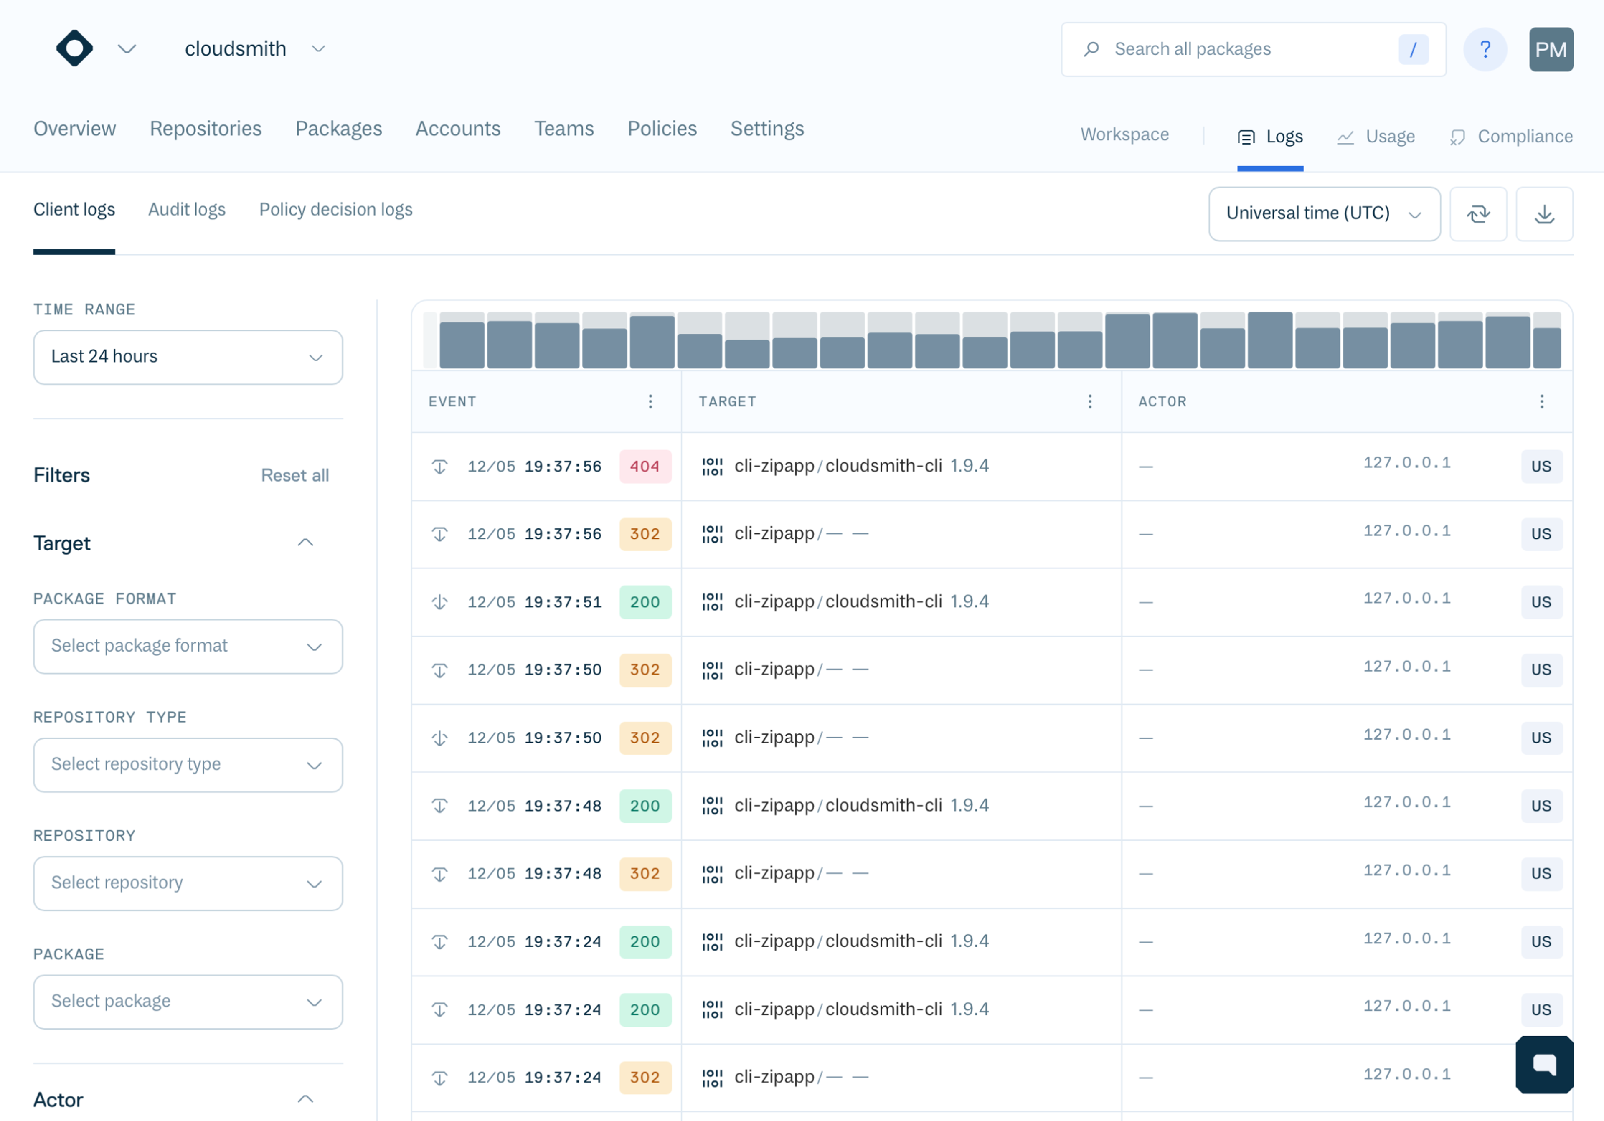Click the tallest bar in the histogram
Viewport: 1604px width, 1121px height.
pyautogui.click(x=1269, y=340)
